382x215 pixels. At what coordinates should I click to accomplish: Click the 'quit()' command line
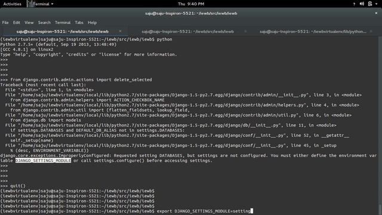pos(13,186)
